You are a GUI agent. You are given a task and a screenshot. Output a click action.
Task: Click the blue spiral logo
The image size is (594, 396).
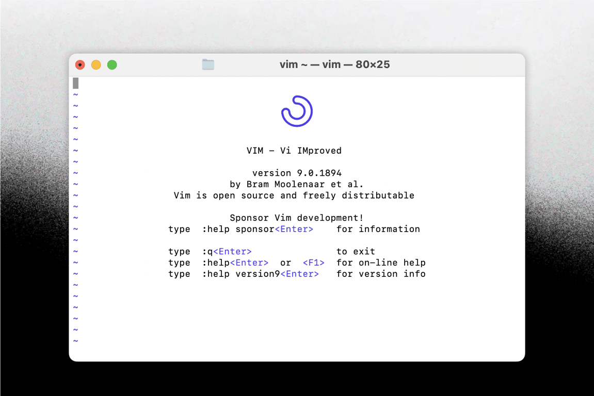point(297,111)
